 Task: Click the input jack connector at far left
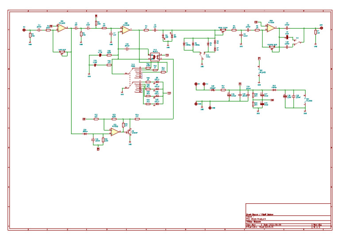click(24, 30)
